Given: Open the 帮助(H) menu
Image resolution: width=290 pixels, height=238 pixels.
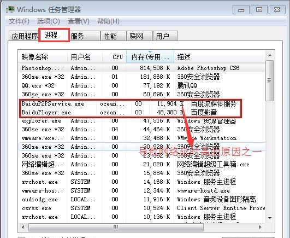Looking at the screenshot, I should pyautogui.click(x=108, y=21).
